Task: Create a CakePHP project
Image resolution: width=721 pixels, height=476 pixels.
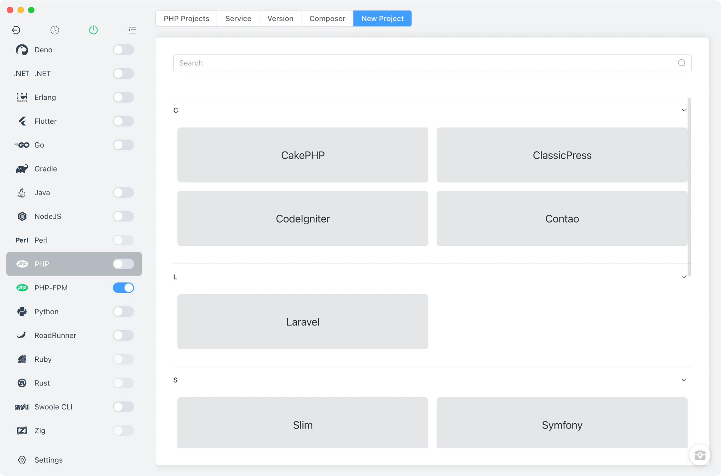Action: (x=303, y=155)
